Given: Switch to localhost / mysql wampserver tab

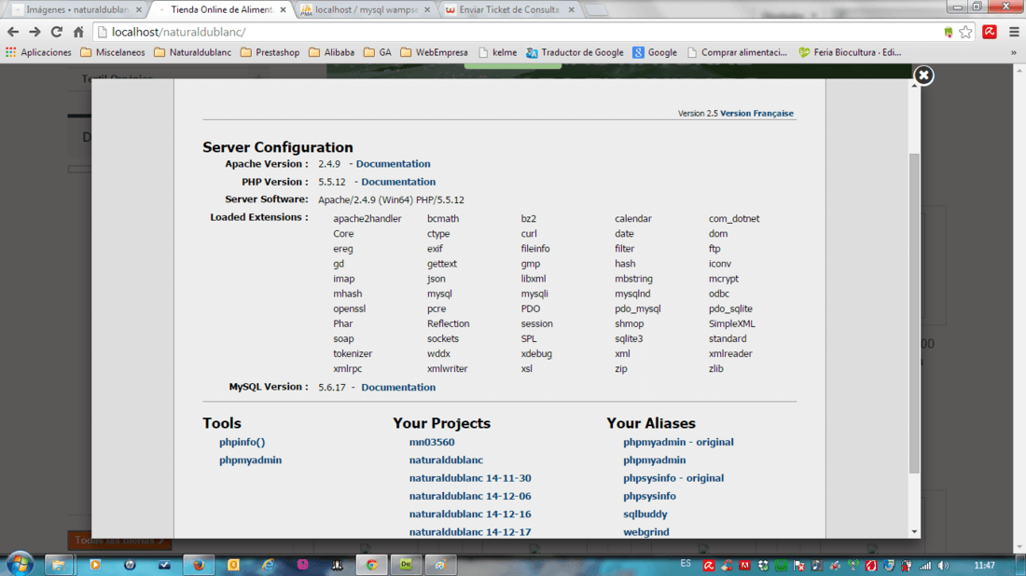Looking at the screenshot, I should coord(366,10).
